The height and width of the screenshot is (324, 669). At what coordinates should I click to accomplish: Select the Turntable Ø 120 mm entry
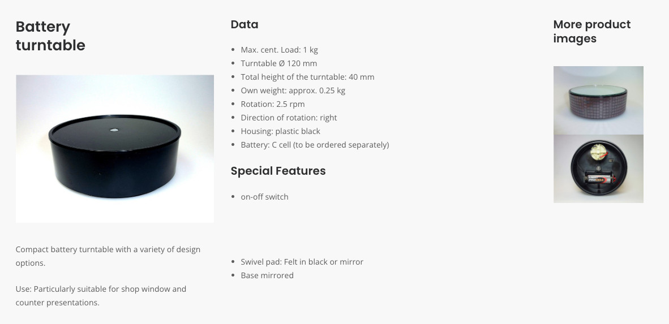click(x=278, y=63)
